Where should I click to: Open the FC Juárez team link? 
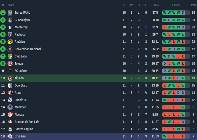21,71
